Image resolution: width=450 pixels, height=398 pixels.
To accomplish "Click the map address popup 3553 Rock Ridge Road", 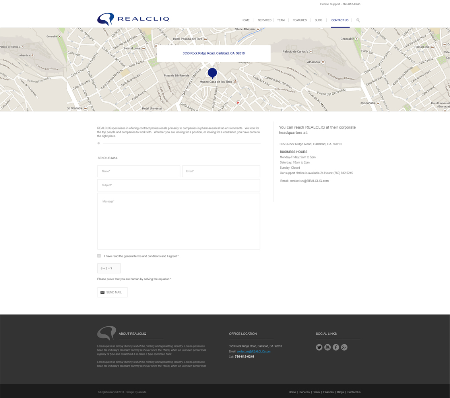I will coord(213,53).
